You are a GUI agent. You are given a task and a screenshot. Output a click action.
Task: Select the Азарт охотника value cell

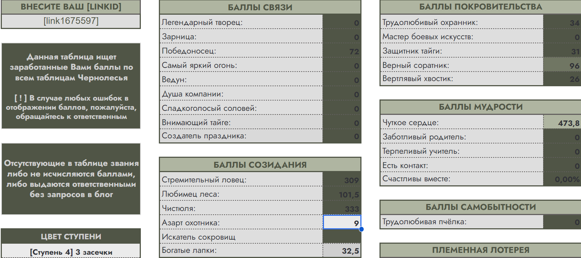tap(342, 223)
